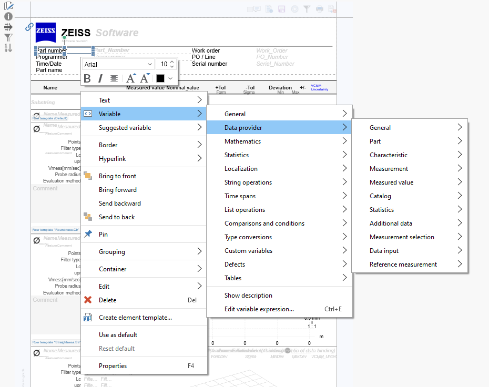Toggle bold formatting in floating toolbar
Viewport: 489px width, 387px height.
(x=87, y=78)
